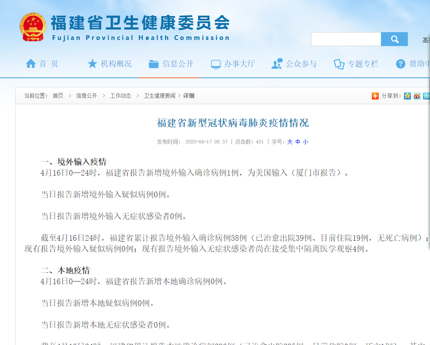Click the home icon beside 首页
The height and width of the screenshot is (345, 430).
point(30,64)
